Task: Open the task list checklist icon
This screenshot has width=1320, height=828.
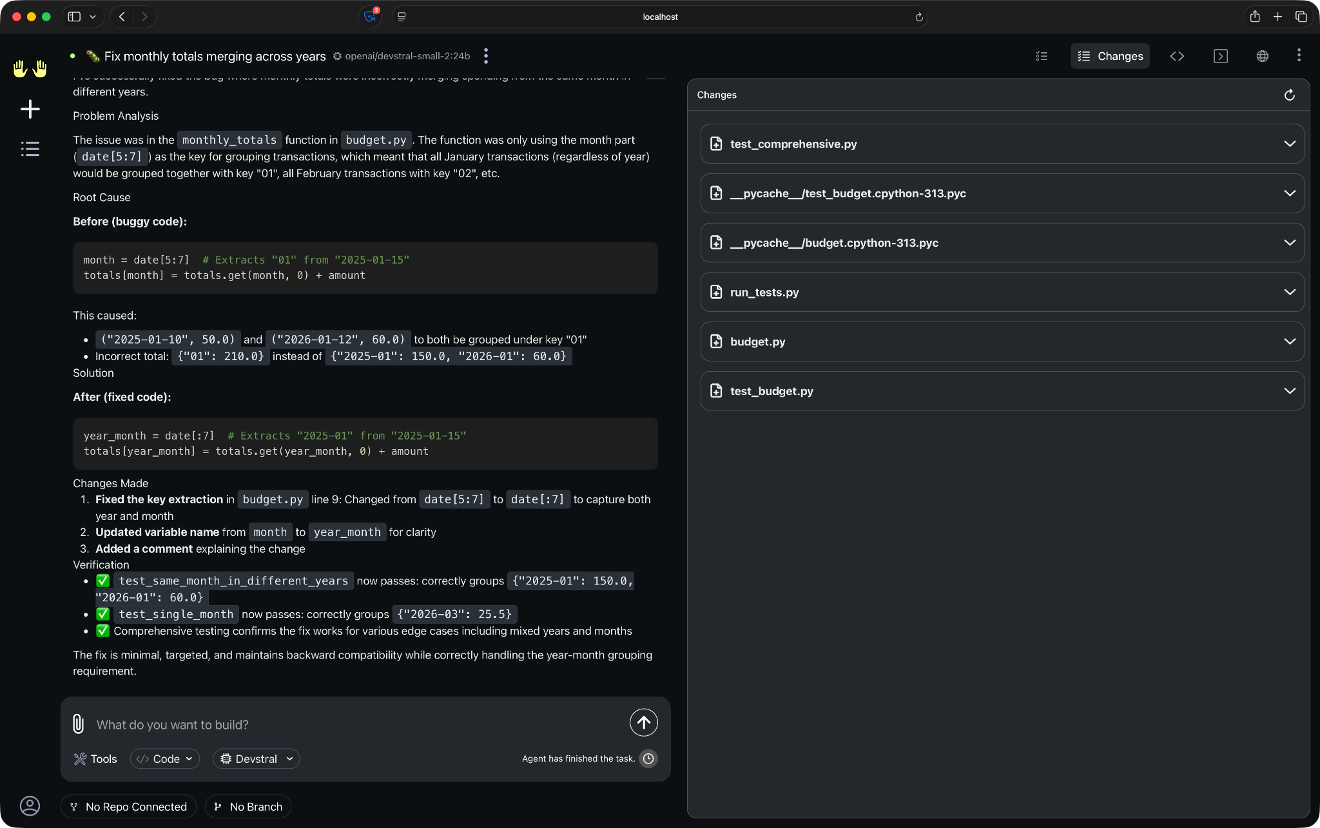Action: (1042, 56)
